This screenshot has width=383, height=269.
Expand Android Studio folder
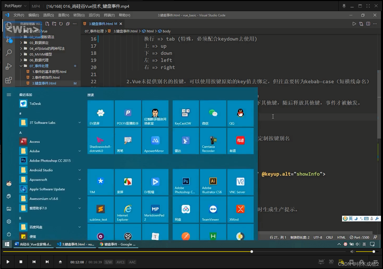click(x=80, y=170)
